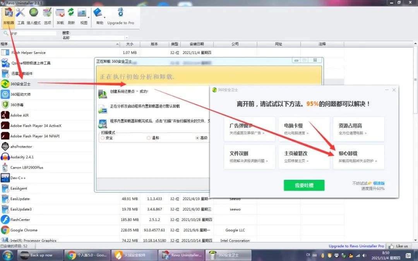The width and height of the screenshot is (418, 261).
Task: Switch to the Chrome taskbar window
Action: 88,255
